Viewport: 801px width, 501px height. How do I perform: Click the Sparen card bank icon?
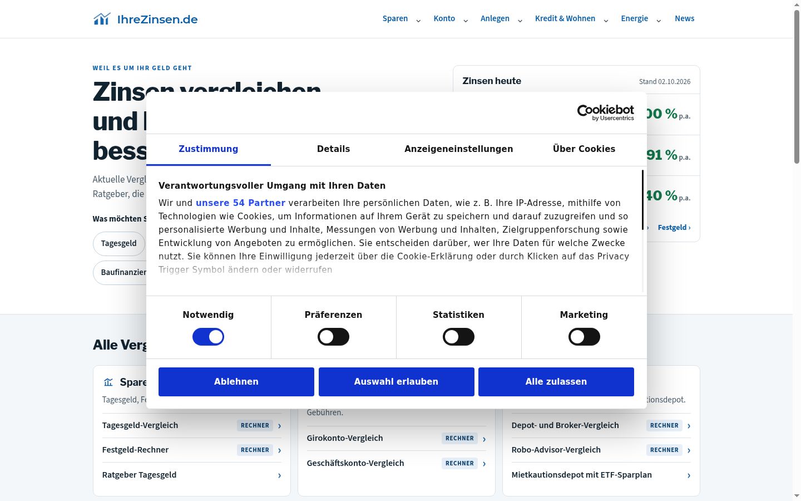pyautogui.click(x=108, y=382)
